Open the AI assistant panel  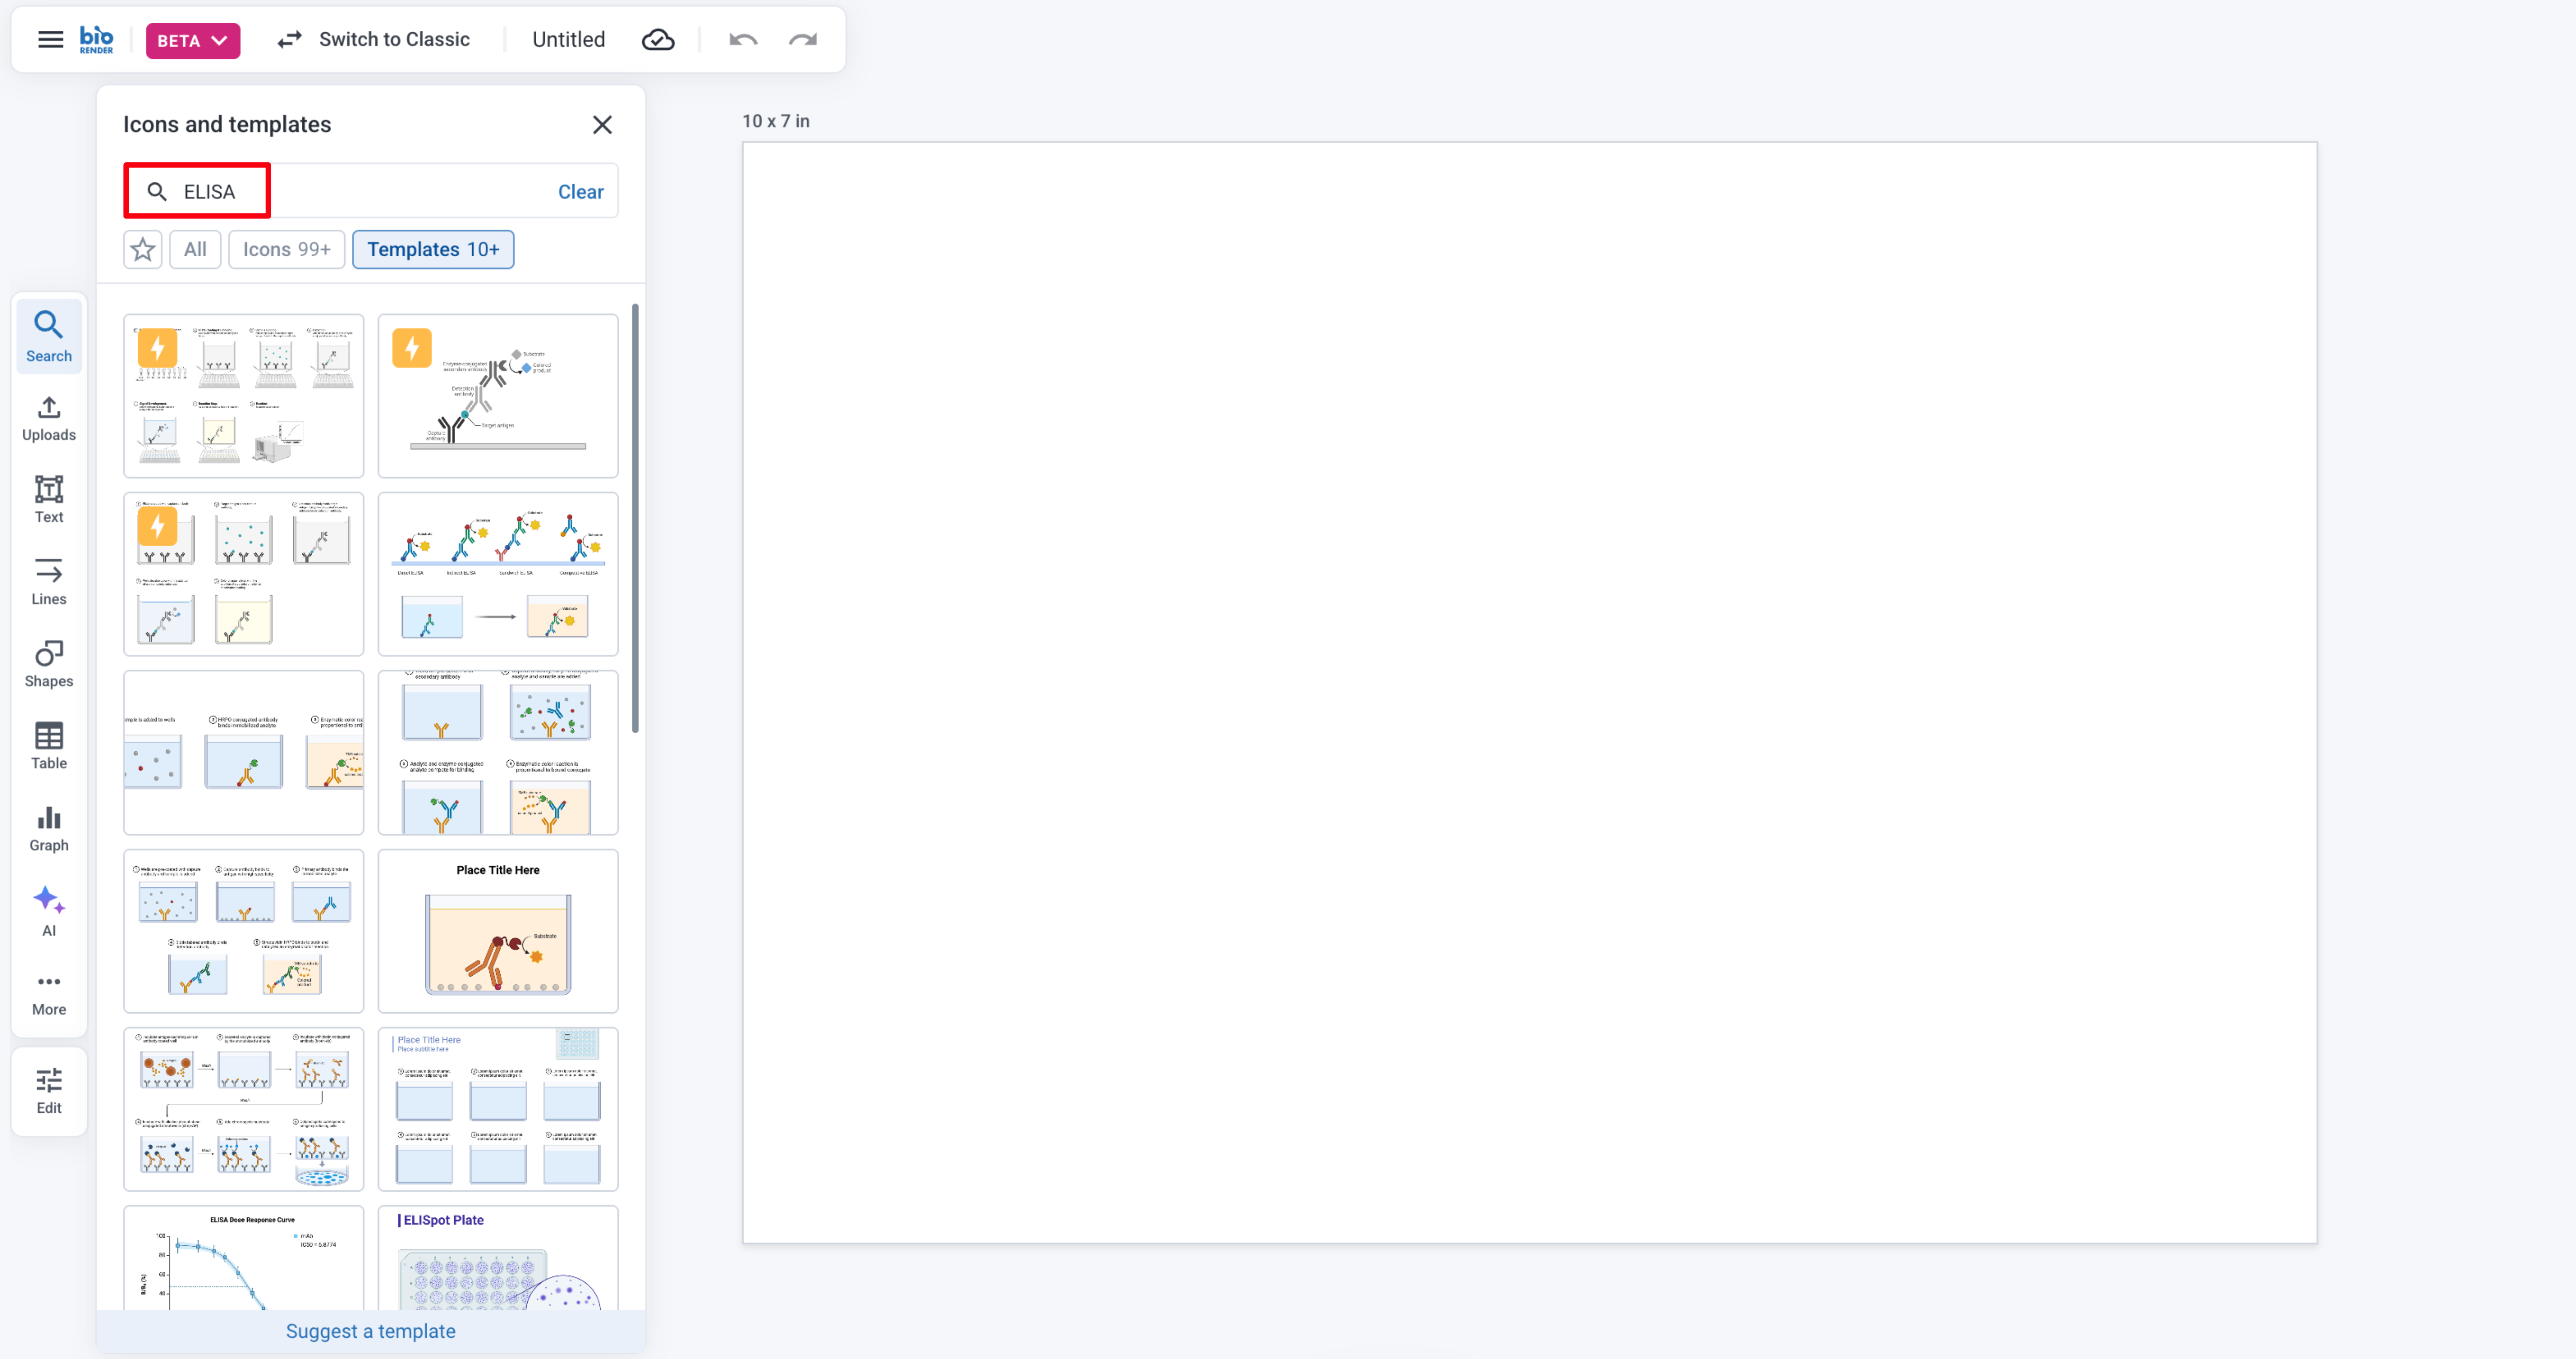tap(48, 911)
